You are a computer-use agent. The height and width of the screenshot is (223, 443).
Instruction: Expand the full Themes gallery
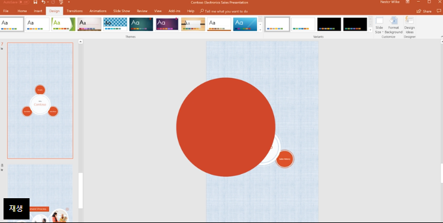click(x=260, y=29)
